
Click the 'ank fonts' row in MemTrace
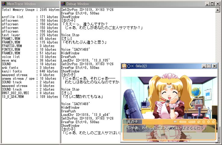[x=28, y=68]
